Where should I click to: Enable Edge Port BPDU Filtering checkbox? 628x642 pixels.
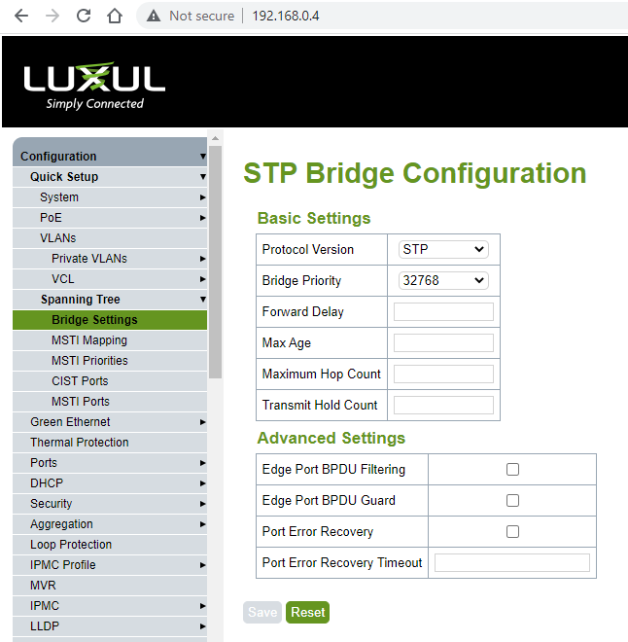click(x=512, y=470)
